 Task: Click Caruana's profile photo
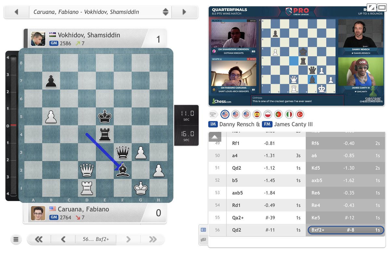tap(38, 213)
